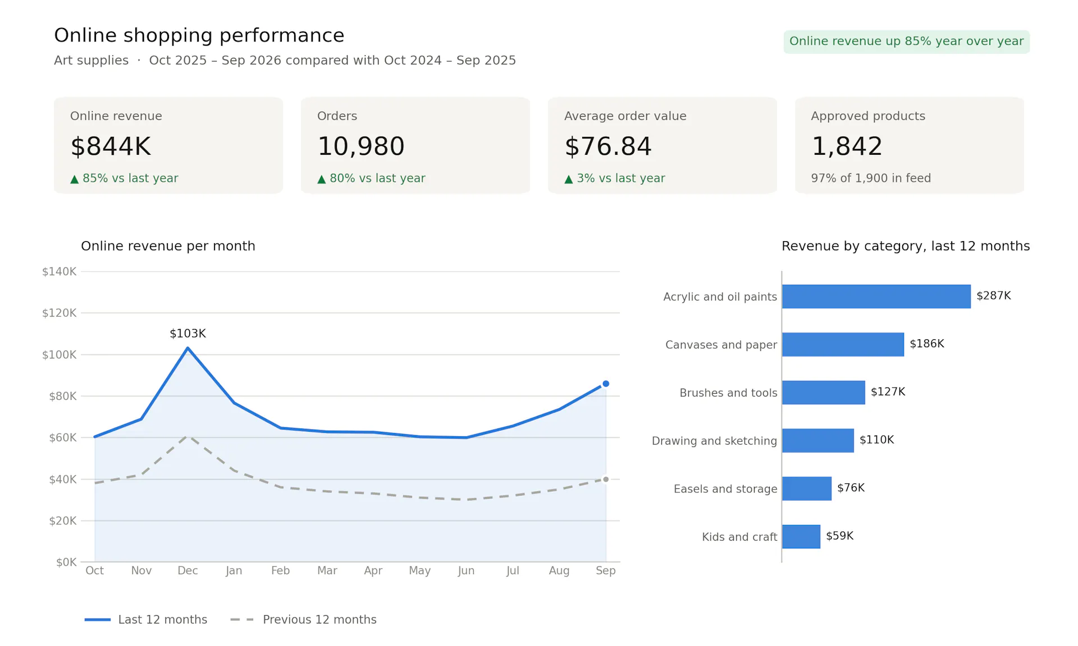Click the $110K value label

(x=877, y=440)
